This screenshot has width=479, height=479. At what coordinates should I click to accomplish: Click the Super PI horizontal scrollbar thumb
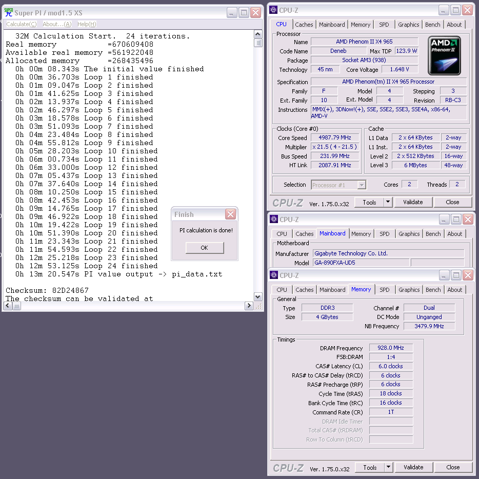point(16,306)
